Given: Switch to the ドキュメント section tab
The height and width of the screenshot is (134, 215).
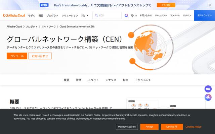Looking at the screenshot, I should tap(143, 80).
